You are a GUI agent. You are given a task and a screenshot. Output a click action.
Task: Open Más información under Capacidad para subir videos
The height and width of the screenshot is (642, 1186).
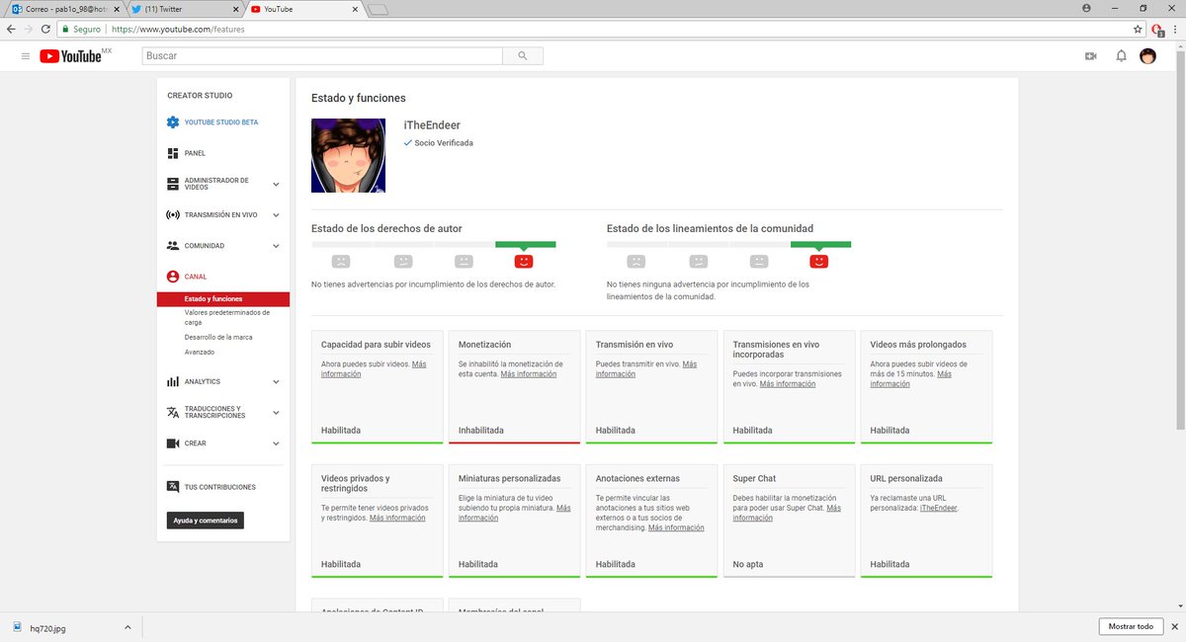click(374, 369)
